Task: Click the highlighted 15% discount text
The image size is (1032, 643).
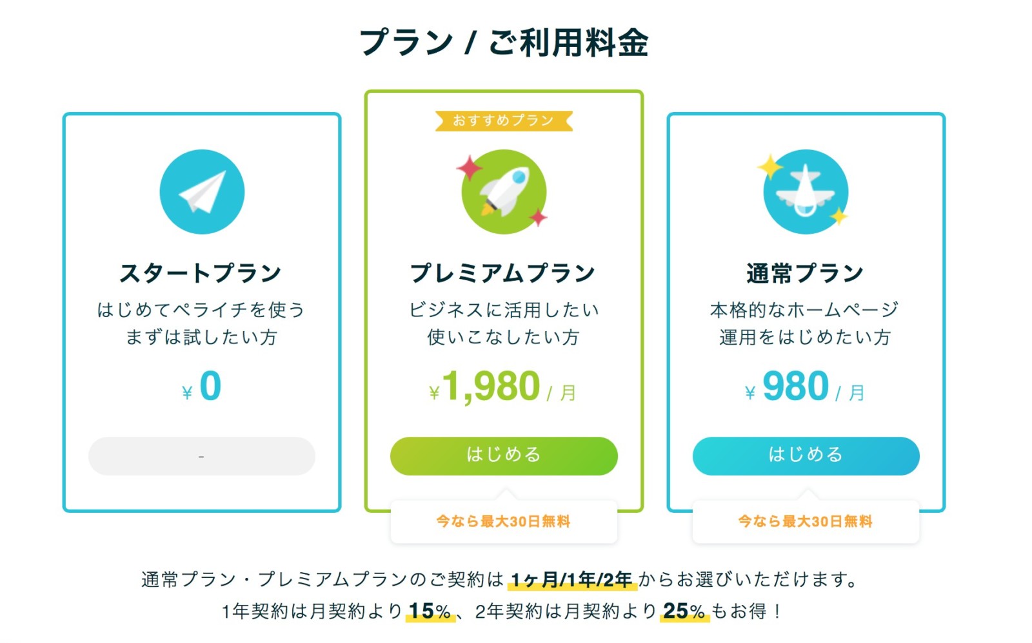Action: coord(430,611)
